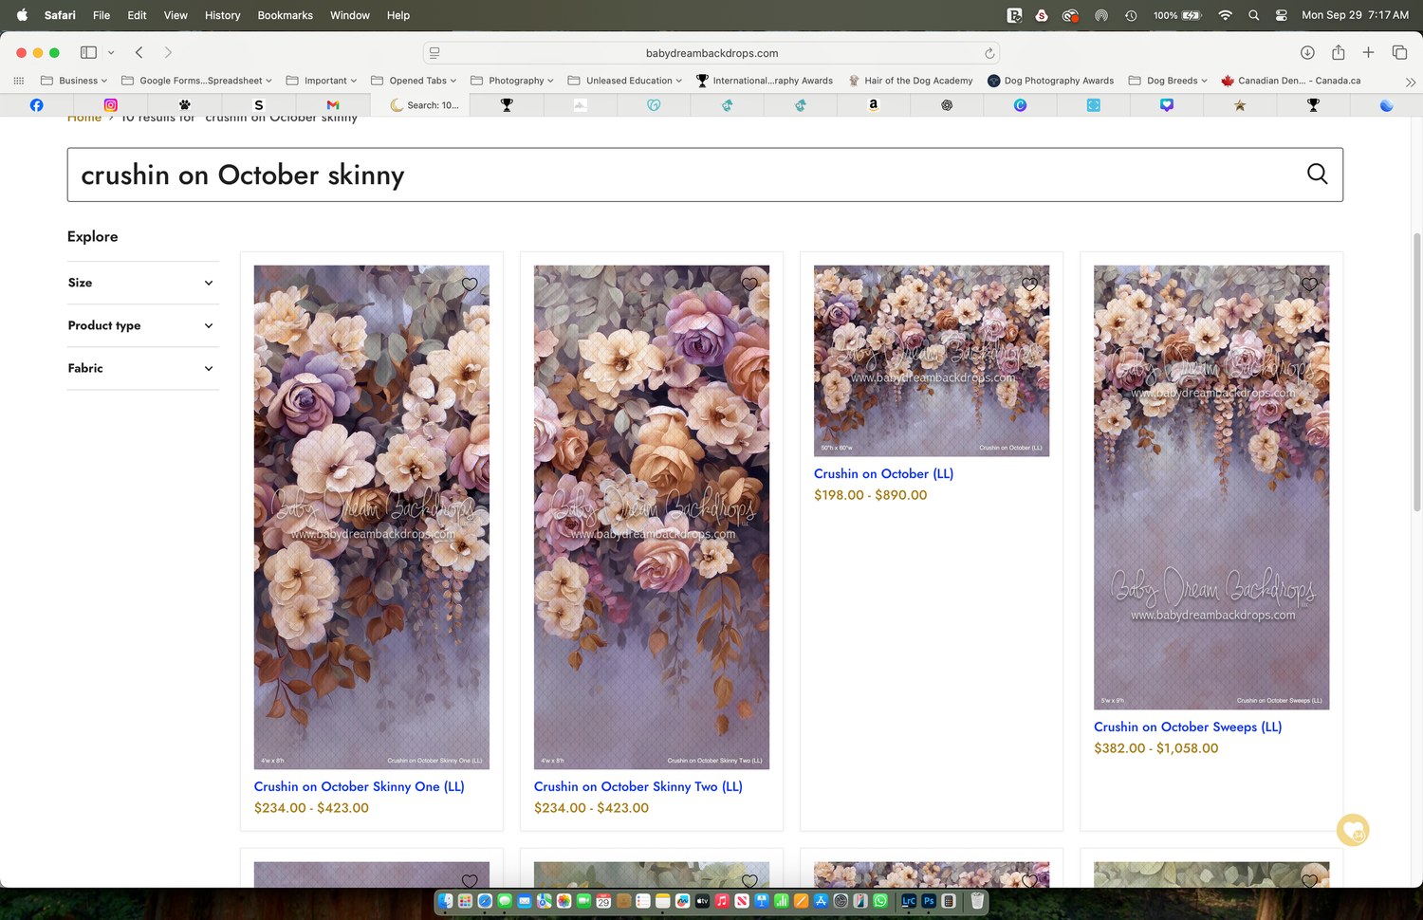
Task: Click the Share icon in Safari toolbar
Action: pyautogui.click(x=1338, y=53)
